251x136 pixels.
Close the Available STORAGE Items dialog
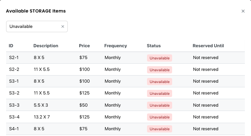(243, 11)
